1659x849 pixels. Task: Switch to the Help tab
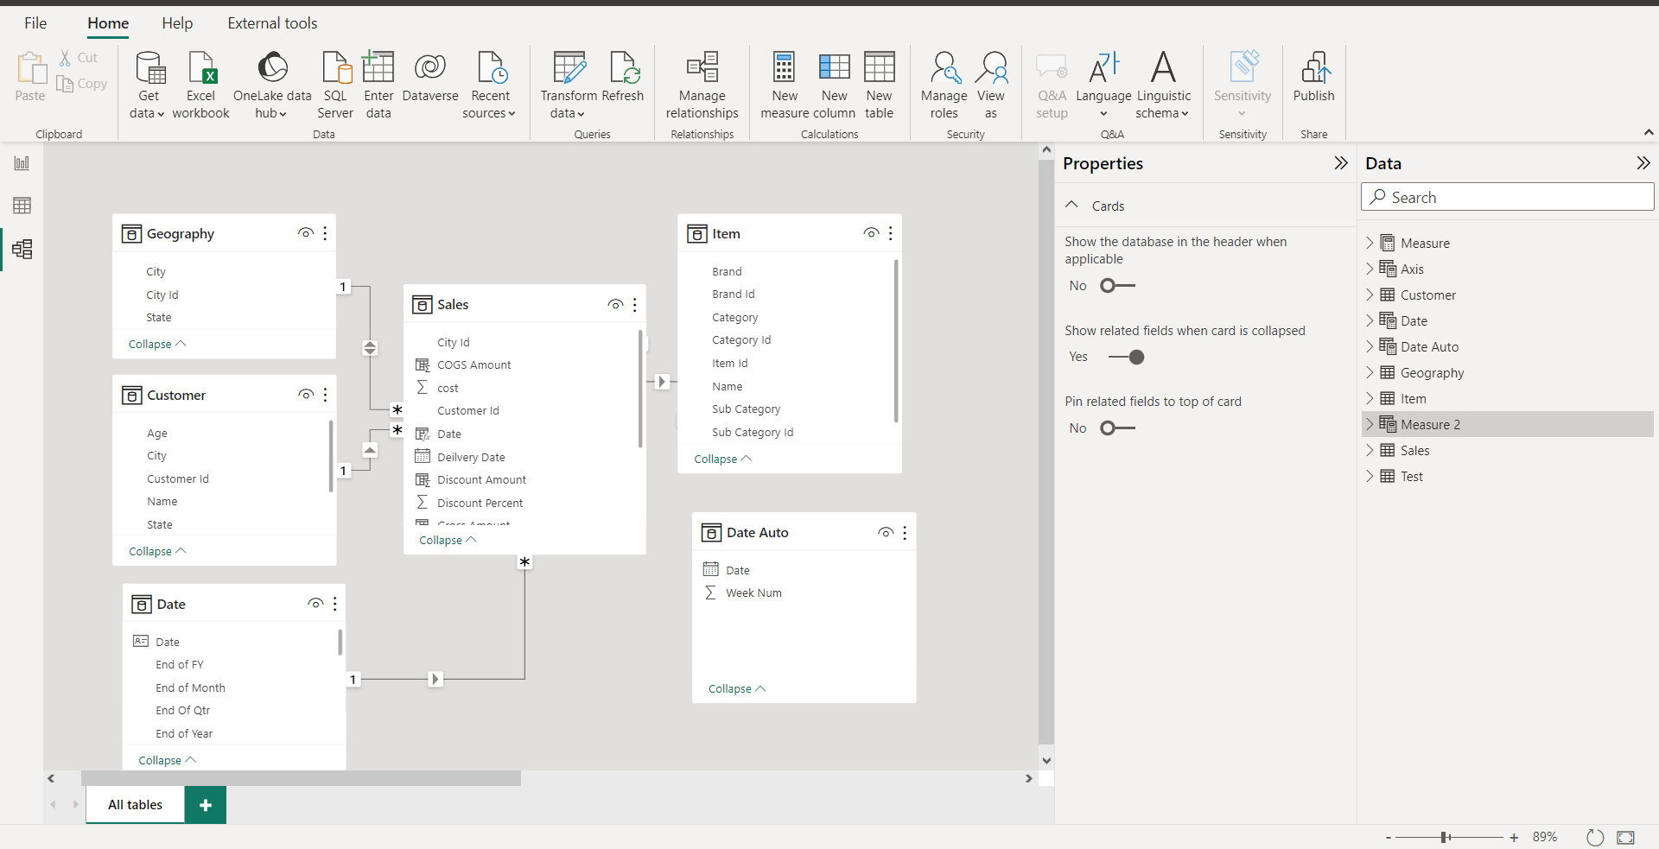(x=177, y=23)
